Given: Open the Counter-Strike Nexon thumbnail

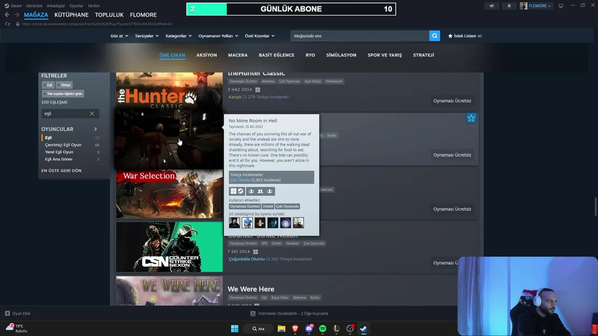Looking at the screenshot, I should coord(169,247).
